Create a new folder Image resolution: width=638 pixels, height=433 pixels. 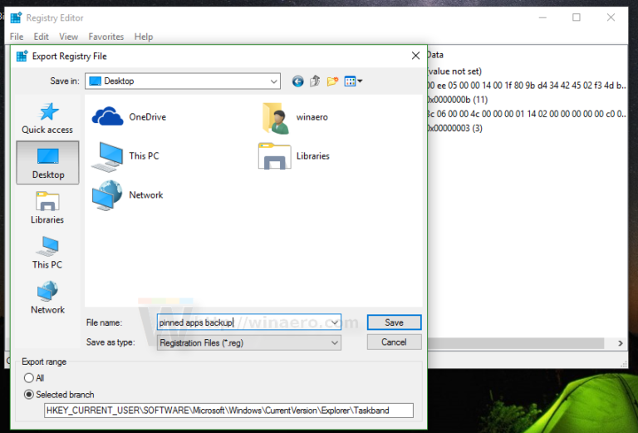[332, 81]
